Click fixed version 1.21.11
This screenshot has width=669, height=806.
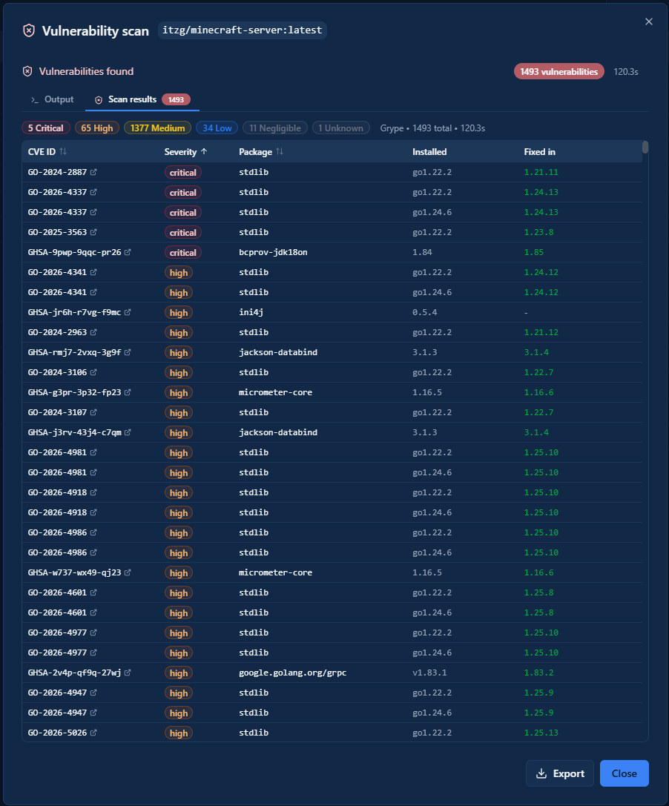(541, 172)
